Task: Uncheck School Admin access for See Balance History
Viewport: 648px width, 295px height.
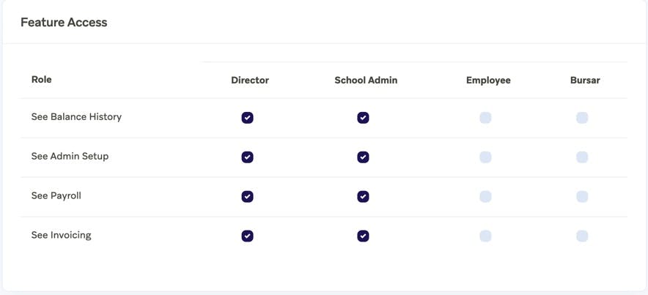Action: 363,118
